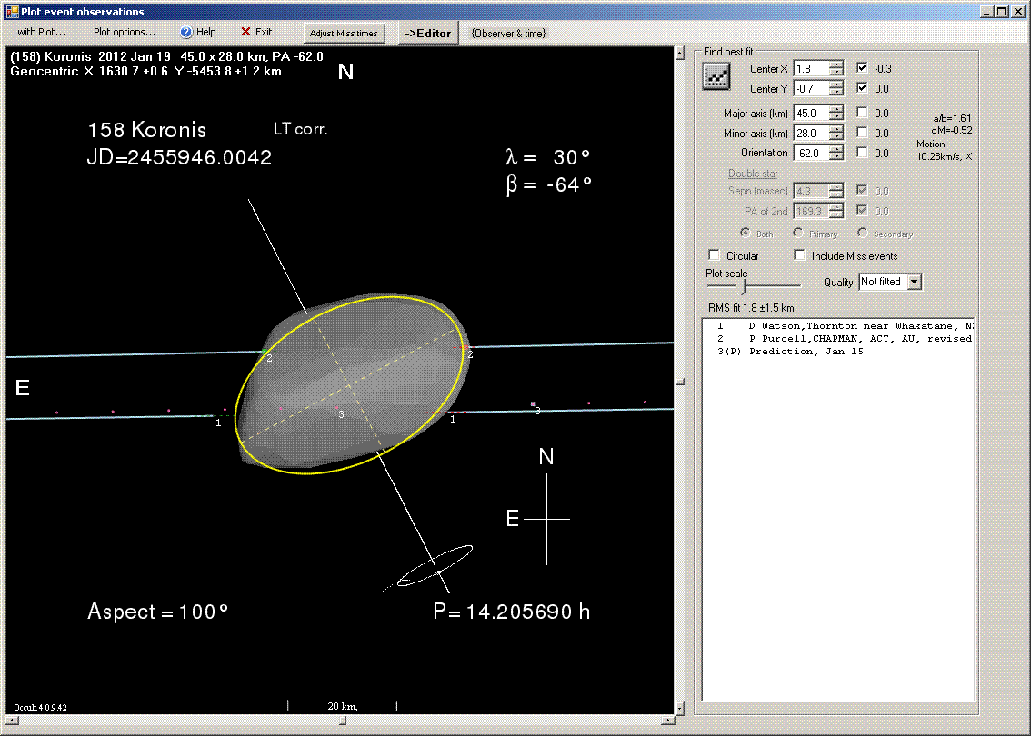Toggle the Center Y fit checkbox

pos(862,87)
